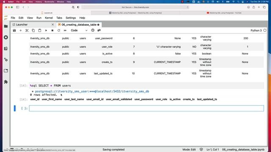This screenshot has height=152, width=271.
Task: Open the Tabs menu
Action: tap(59, 18)
